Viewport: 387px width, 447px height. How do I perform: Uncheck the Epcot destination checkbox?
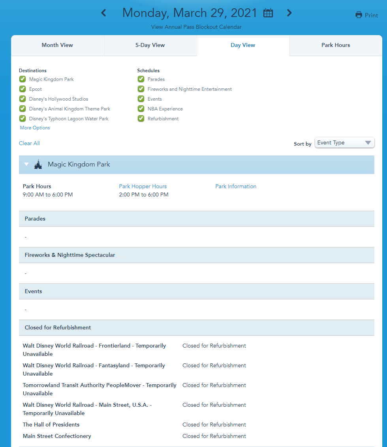tap(23, 89)
